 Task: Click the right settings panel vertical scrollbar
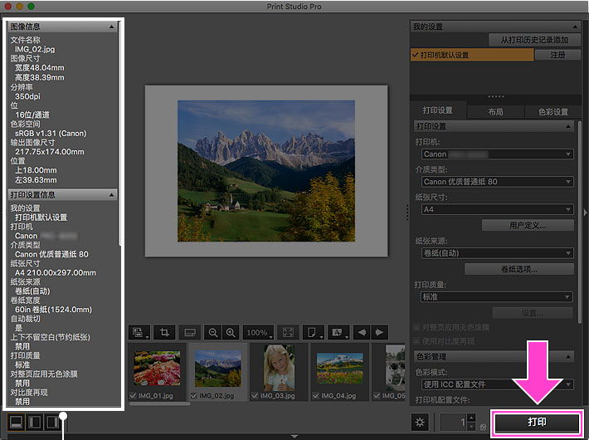tap(580, 222)
